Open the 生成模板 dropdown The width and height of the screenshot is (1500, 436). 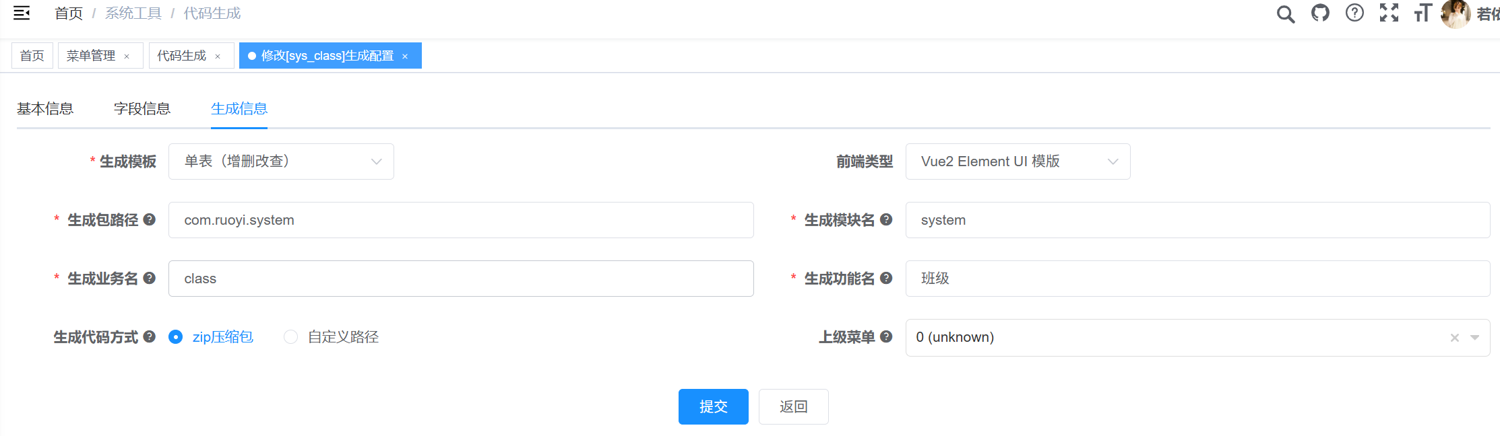[x=281, y=161]
